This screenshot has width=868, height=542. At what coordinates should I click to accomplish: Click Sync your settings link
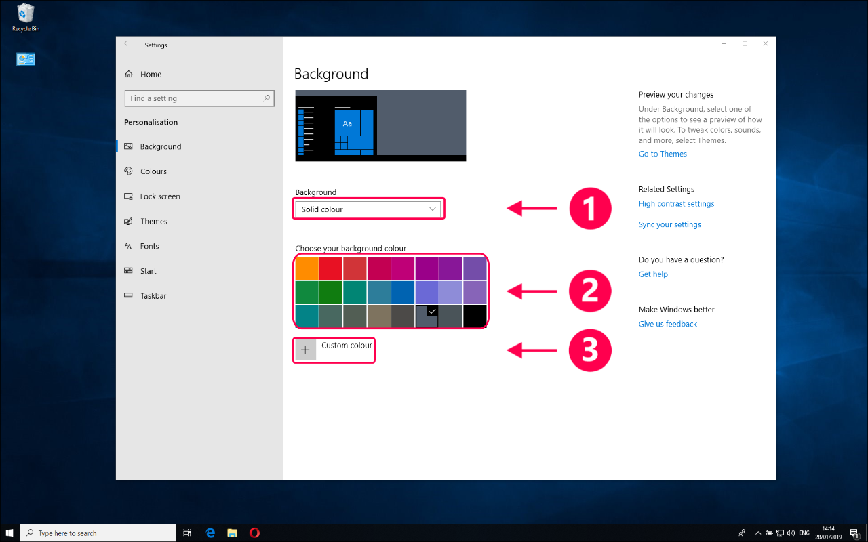point(670,224)
